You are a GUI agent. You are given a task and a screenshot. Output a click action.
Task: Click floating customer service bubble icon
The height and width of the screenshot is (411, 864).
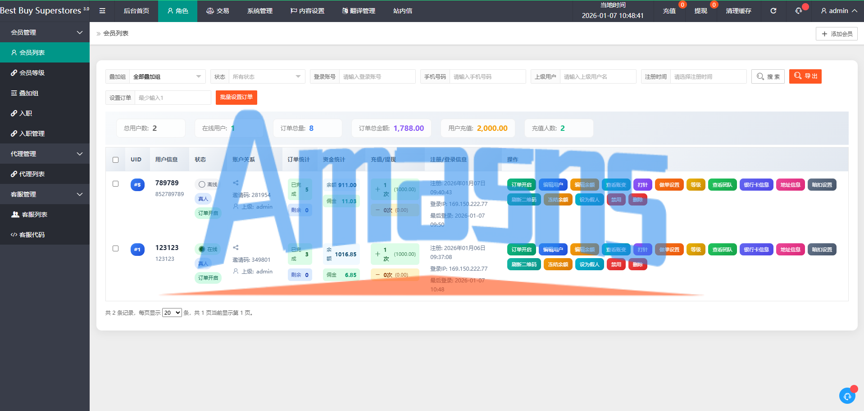(847, 396)
